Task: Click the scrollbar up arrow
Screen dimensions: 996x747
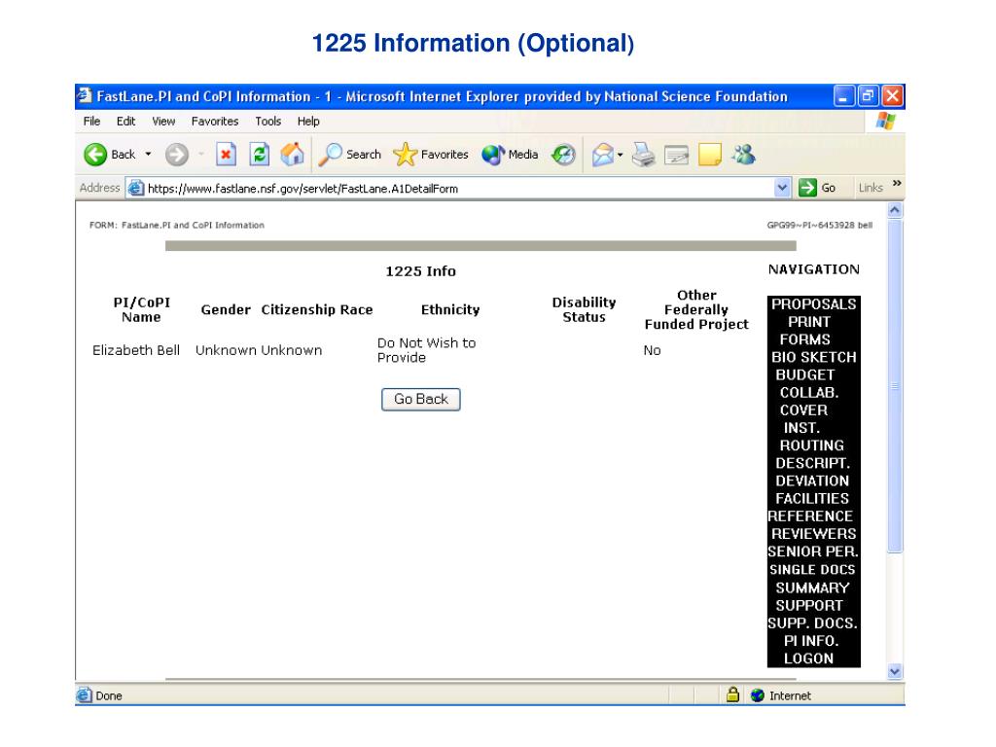Action: (x=895, y=210)
